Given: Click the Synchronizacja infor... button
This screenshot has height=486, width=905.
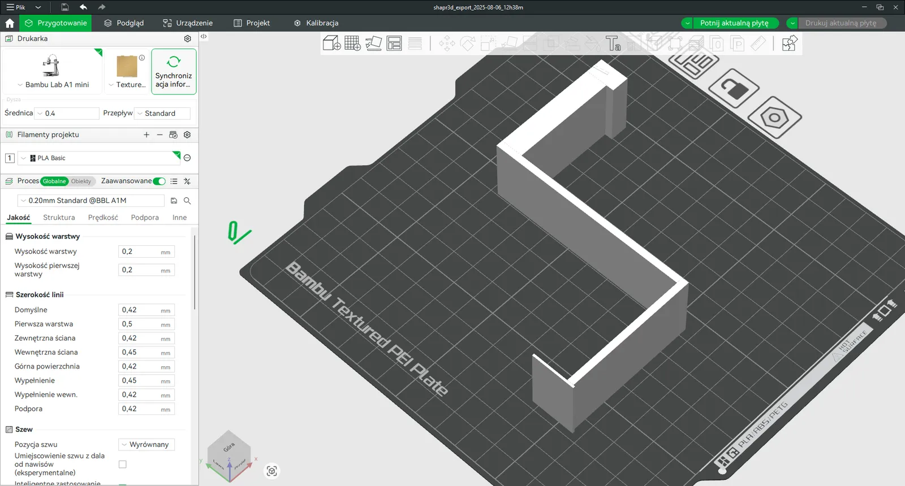Looking at the screenshot, I should click(x=174, y=71).
